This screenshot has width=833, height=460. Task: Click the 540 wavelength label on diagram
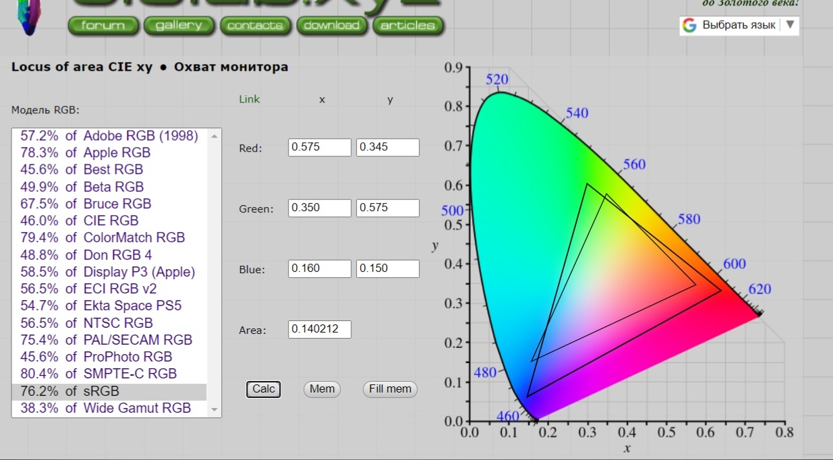click(577, 113)
